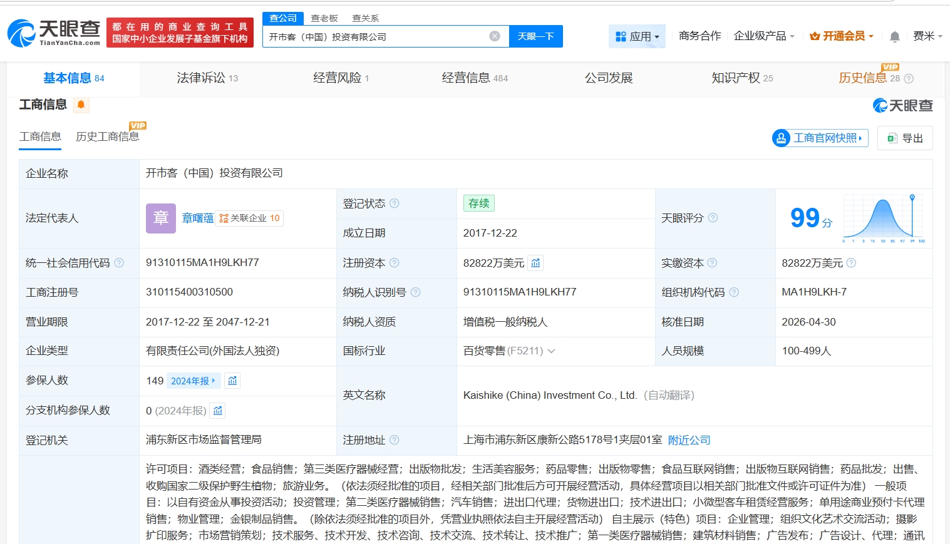Click help icon next to 天眼评分
This screenshot has width=950, height=544.
[713, 218]
